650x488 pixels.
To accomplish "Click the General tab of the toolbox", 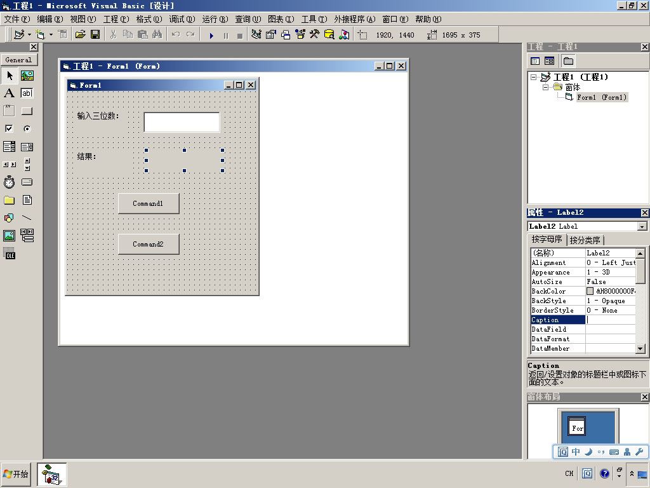I will click(x=18, y=60).
